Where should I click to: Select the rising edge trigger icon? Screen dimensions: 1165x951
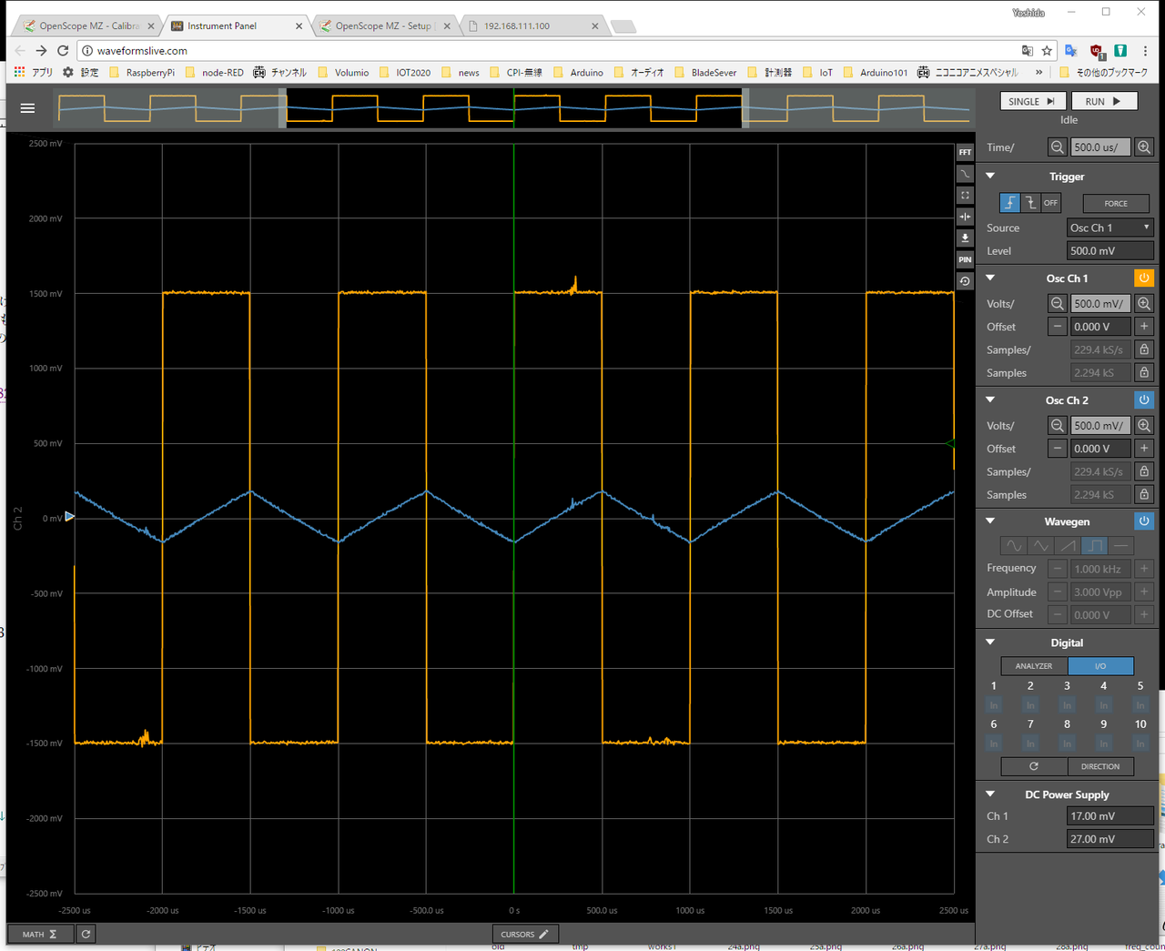(1009, 203)
